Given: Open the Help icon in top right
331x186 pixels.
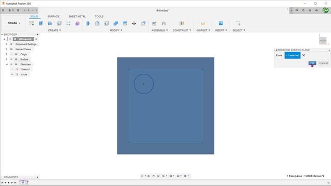Looking at the screenshot, I should pyautogui.click(x=317, y=10).
